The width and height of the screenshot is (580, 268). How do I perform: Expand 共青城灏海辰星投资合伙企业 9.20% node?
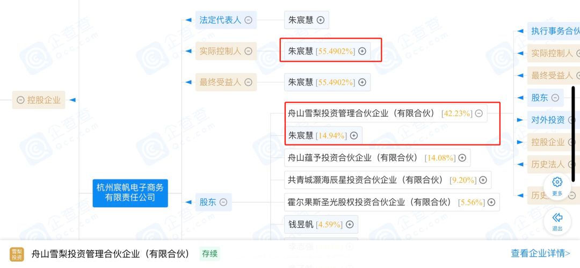click(483, 180)
